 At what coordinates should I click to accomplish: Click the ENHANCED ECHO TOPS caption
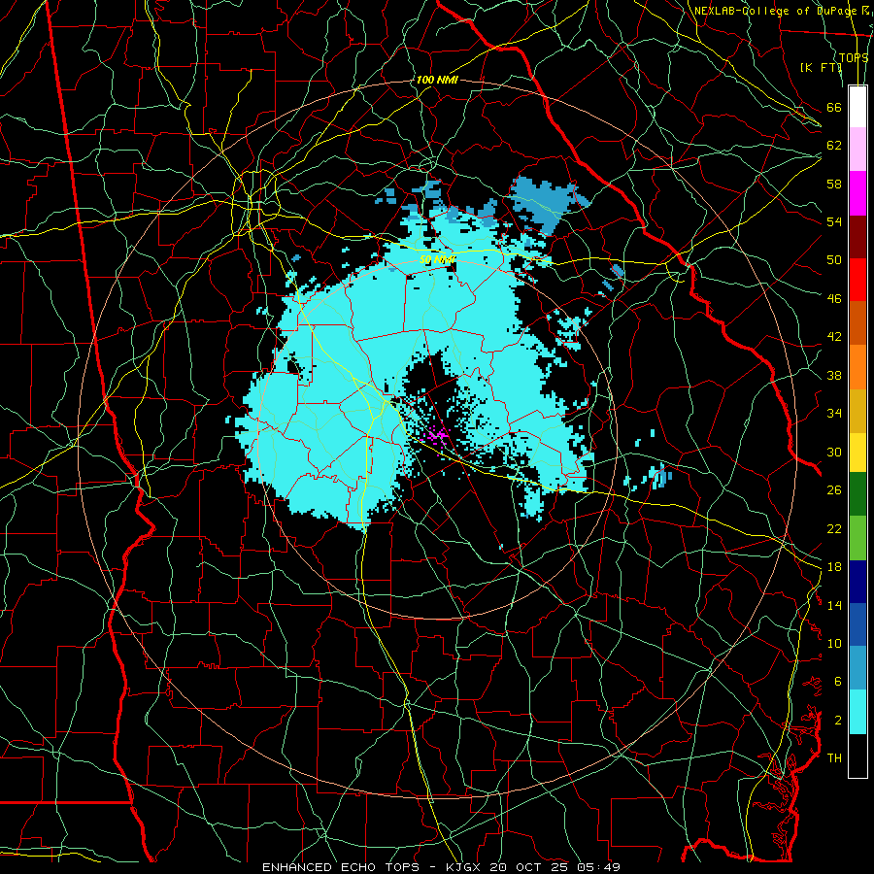344,867
